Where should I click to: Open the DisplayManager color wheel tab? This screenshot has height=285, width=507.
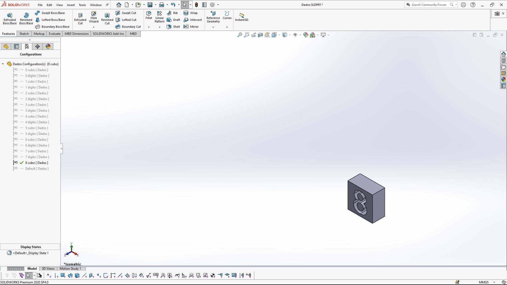48,46
